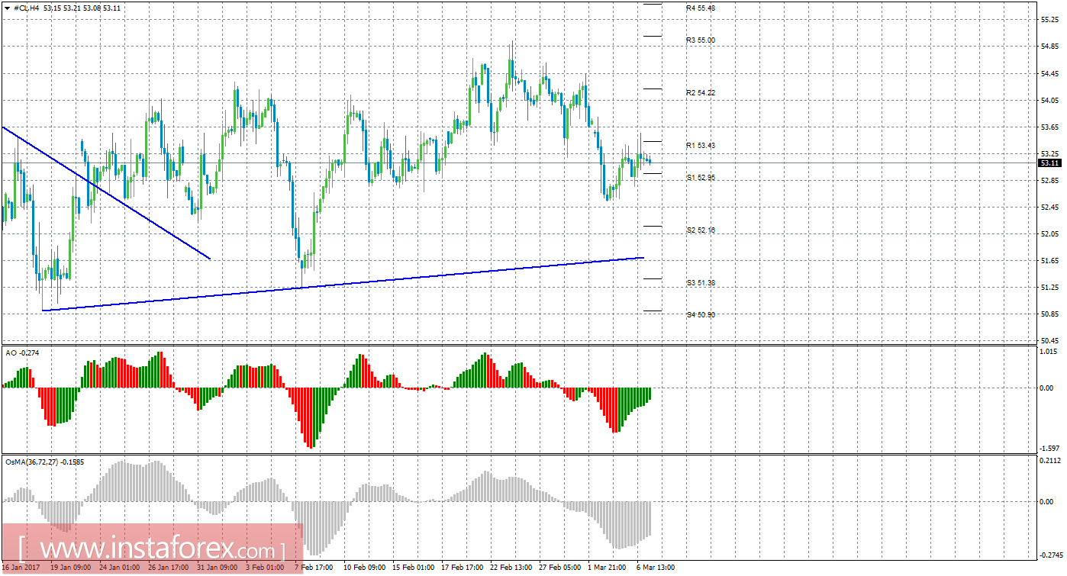This screenshot has width=1067, height=576.
Task: Click the R2 54.22 pivot label
Action: (700, 93)
